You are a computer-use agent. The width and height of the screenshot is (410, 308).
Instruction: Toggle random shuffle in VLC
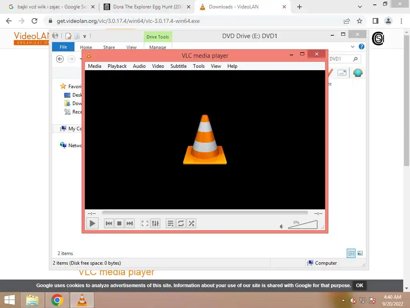click(191, 223)
